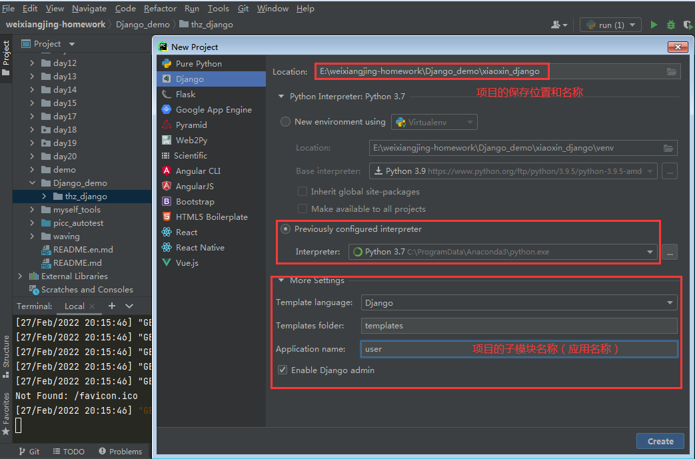Viewport: 695px width, 459px height.
Task: Open the Interpreter Python 3.7 dropdown
Action: click(503, 252)
